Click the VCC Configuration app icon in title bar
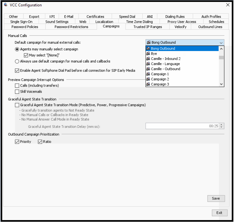This screenshot has height=222, width=234. [x=6, y=5]
